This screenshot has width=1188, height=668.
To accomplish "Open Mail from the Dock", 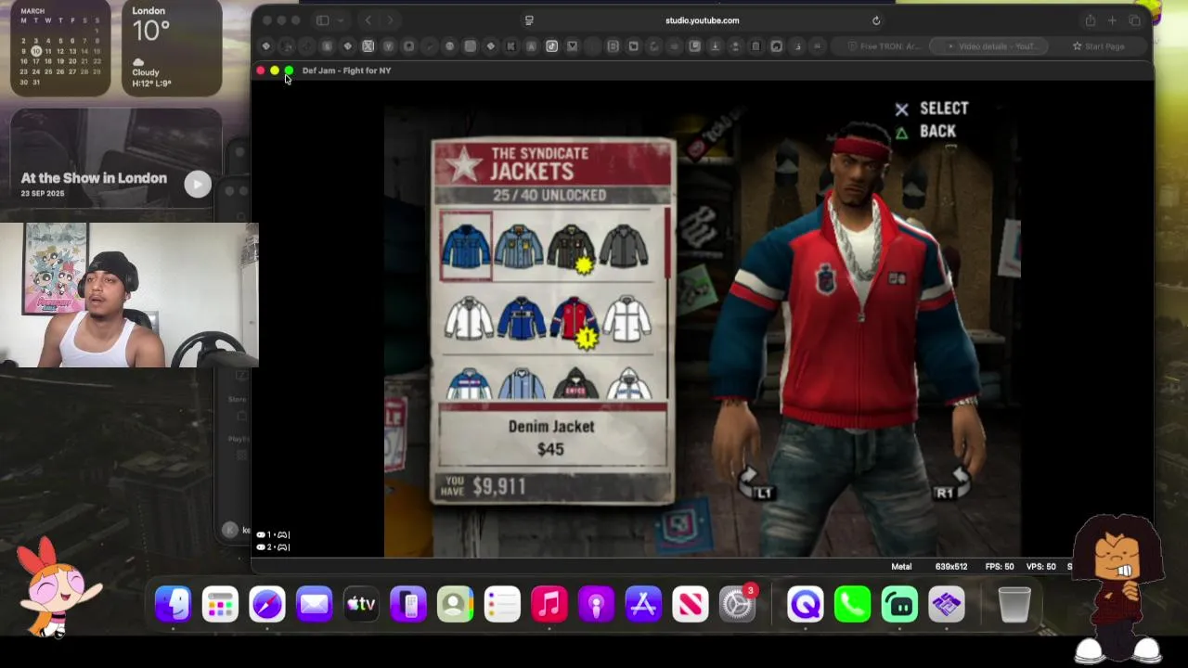I will 314,605.
